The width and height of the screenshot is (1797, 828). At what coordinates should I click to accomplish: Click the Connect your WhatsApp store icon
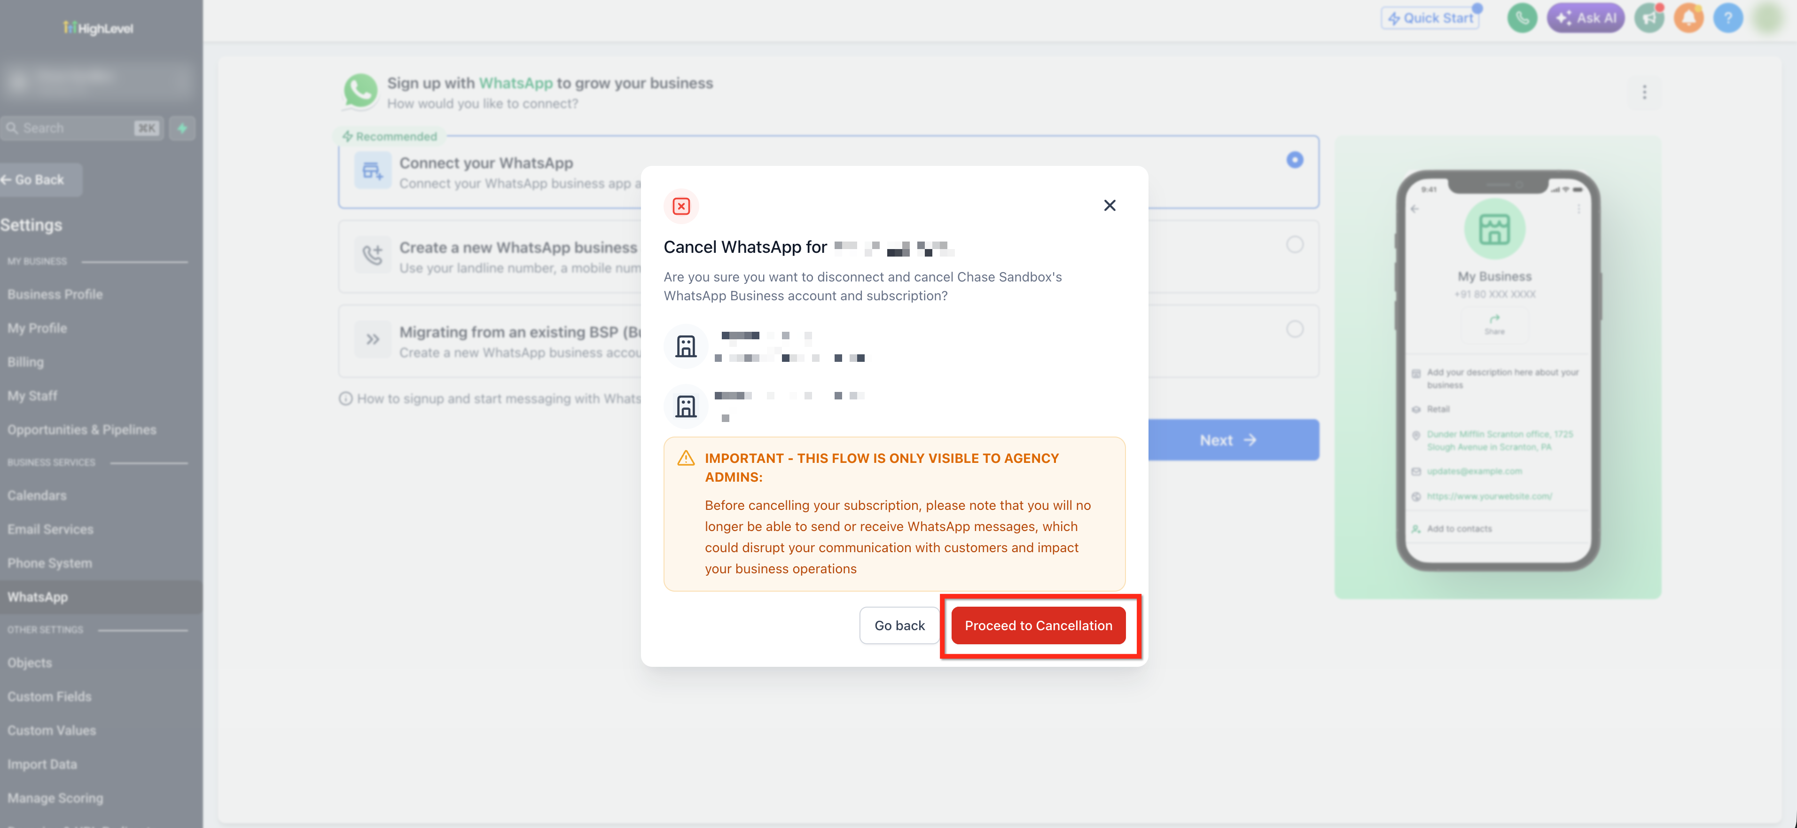point(373,171)
